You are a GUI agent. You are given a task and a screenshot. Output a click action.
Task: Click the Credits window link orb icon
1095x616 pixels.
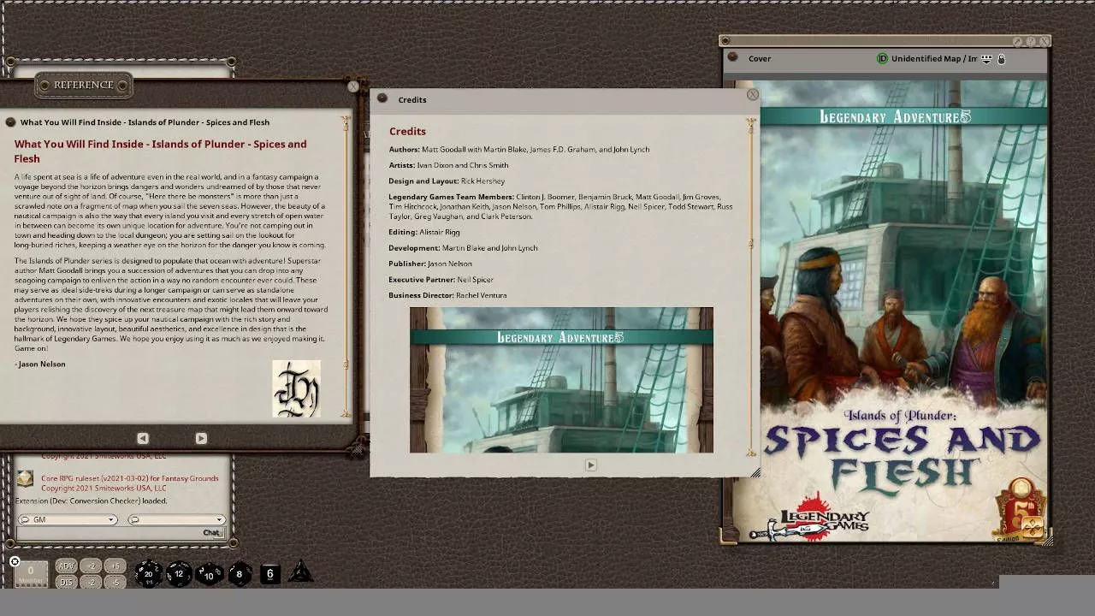[383, 99]
